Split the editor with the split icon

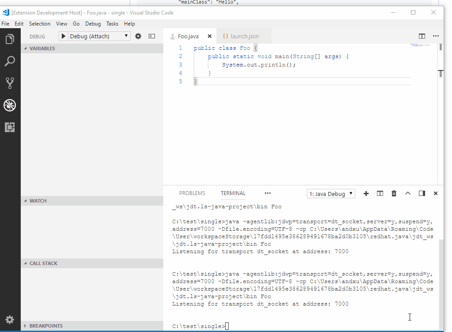point(422,36)
